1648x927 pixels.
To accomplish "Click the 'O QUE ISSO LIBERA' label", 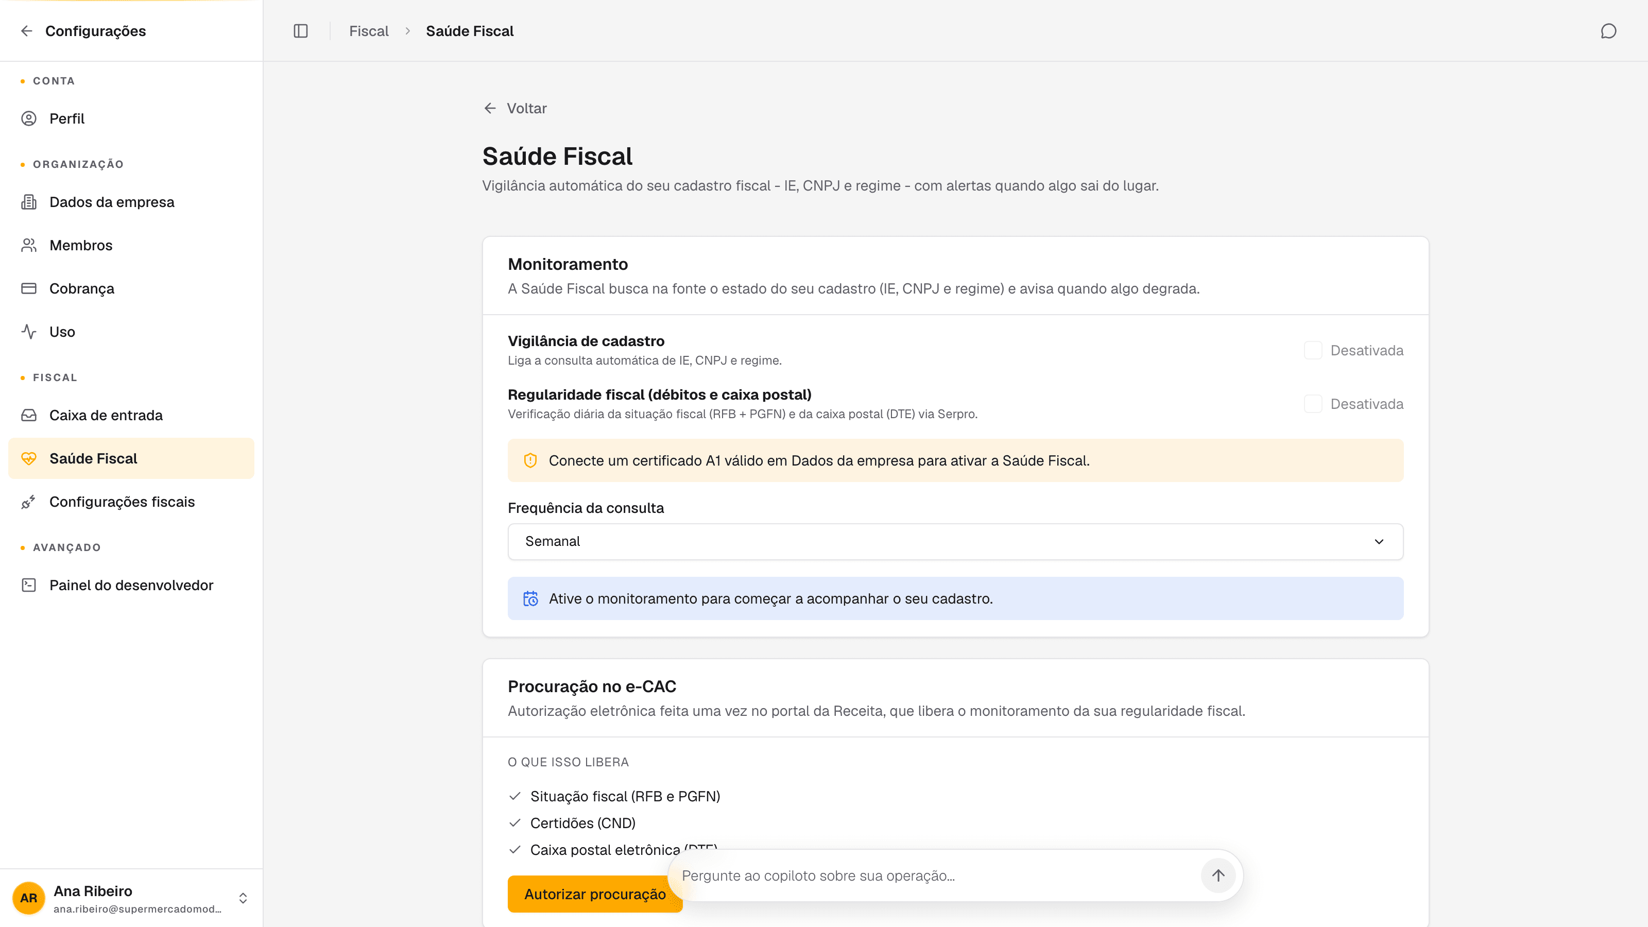I will point(568,762).
